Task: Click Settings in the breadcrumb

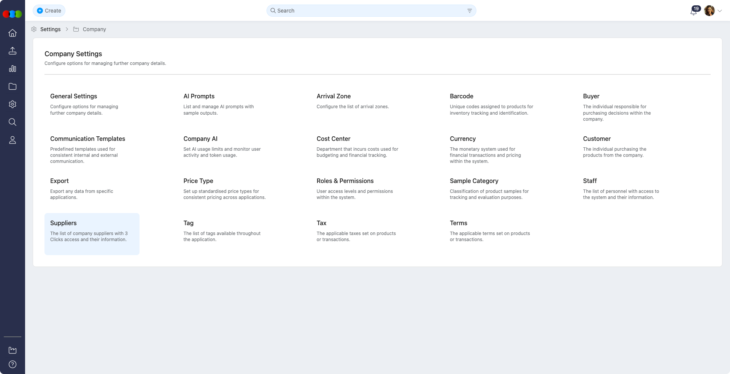Action: [50, 29]
